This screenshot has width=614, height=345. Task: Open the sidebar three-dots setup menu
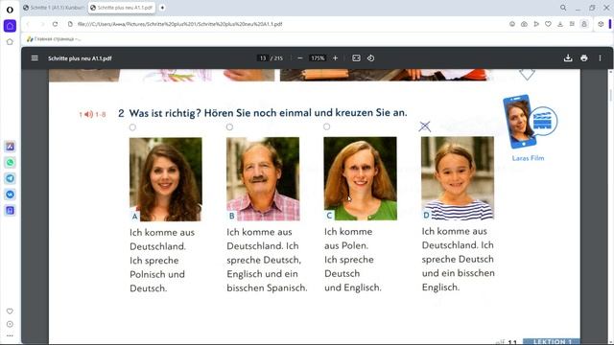(x=10, y=335)
